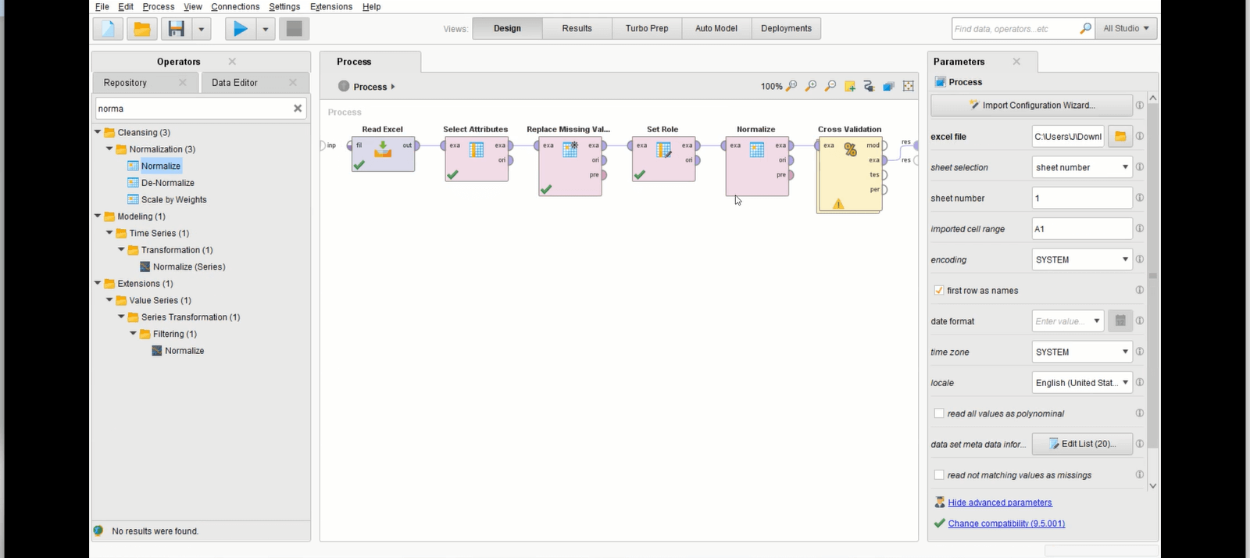1250x558 pixels.
Task: Uncheck first row as names
Action: pyautogui.click(x=939, y=291)
